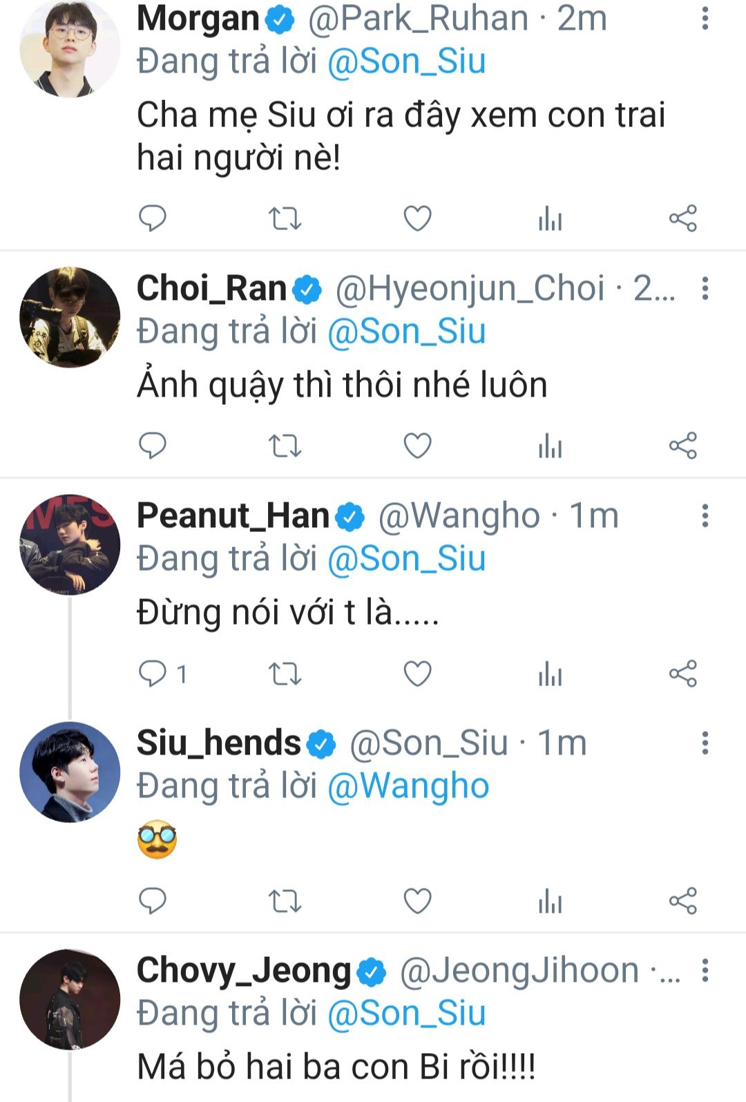Share Siu_hends' tweet
This screenshot has width=746, height=1102.
click(x=682, y=901)
